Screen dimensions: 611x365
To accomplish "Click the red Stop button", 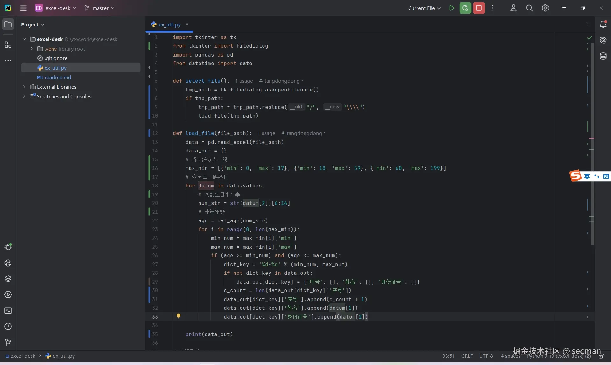I will (479, 8).
